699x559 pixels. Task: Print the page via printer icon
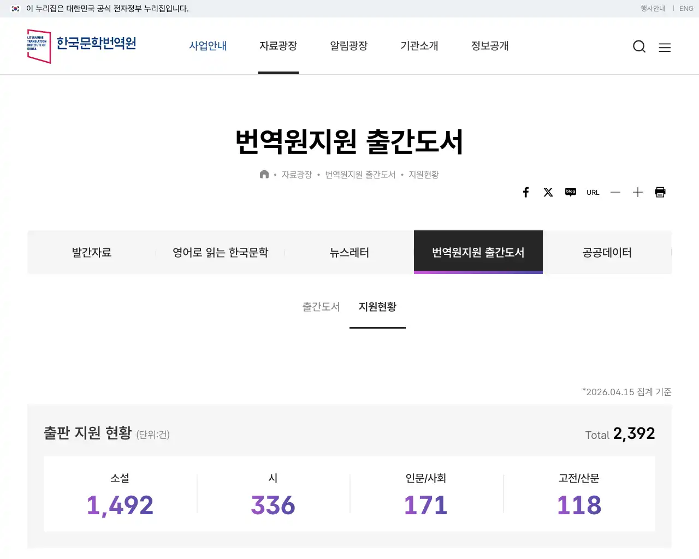[660, 192]
